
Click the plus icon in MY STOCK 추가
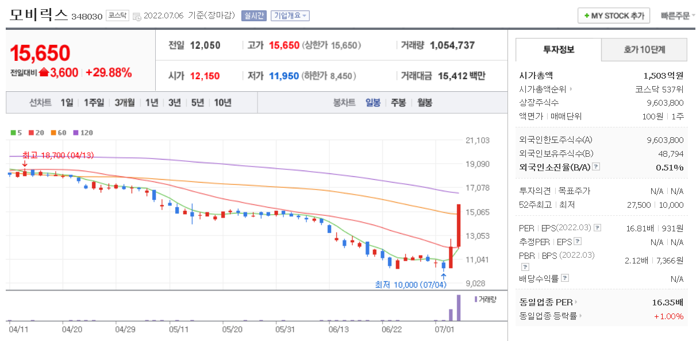(x=586, y=16)
